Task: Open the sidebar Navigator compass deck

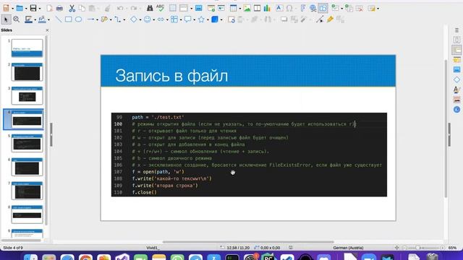Action: 456,110
